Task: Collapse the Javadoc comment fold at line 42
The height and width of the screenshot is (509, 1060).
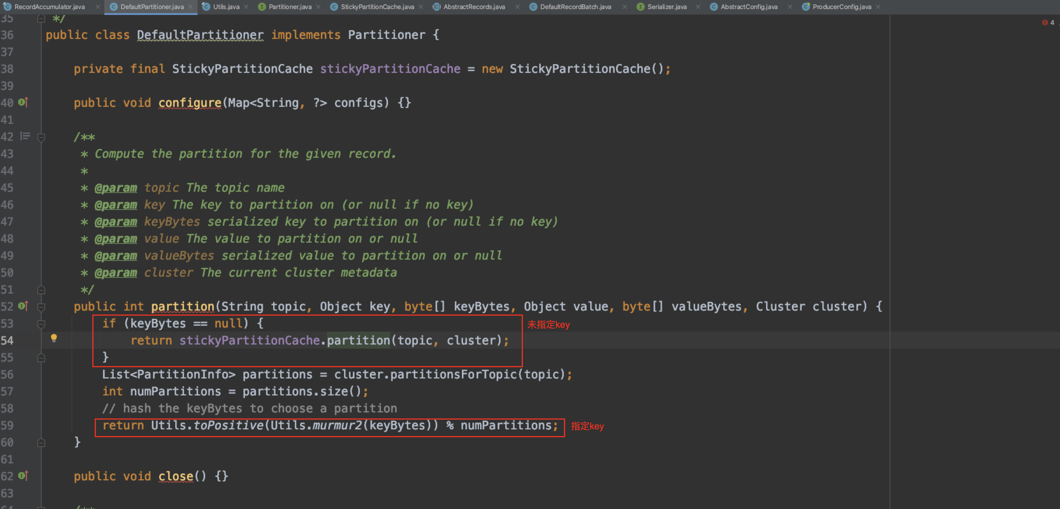Action: click(x=41, y=137)
